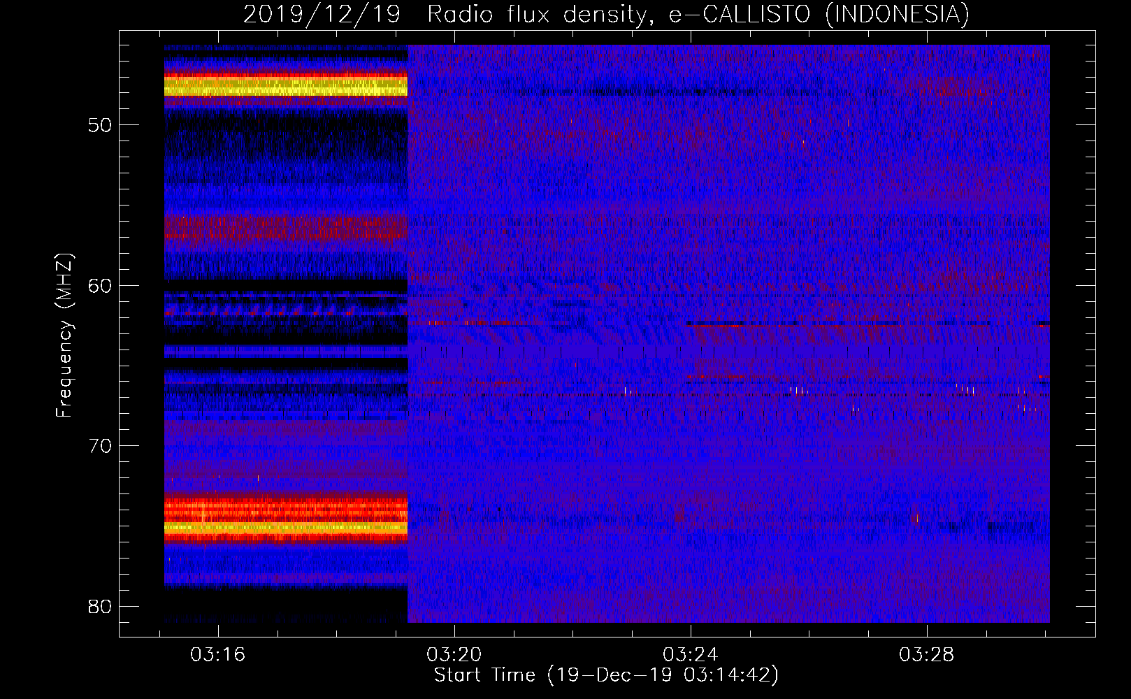Click the "Start Time (19-Dec-19 03:14:42)" axis label
The height and width of the screenshot is (699, 1131).
coord(606,675)
